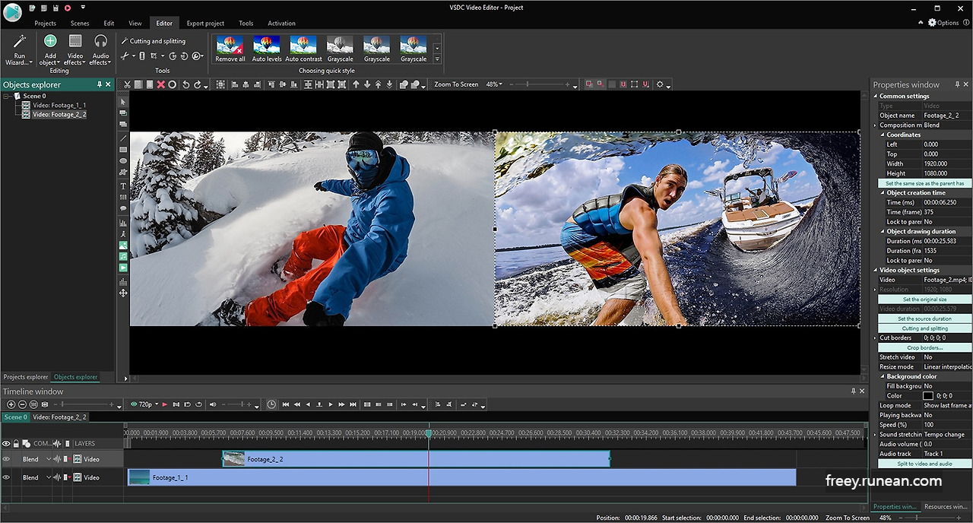This screenshot has width=973, height=523.
Task: Toggle visibility of the Footage_1_1 track
Action: pos(6,477)
